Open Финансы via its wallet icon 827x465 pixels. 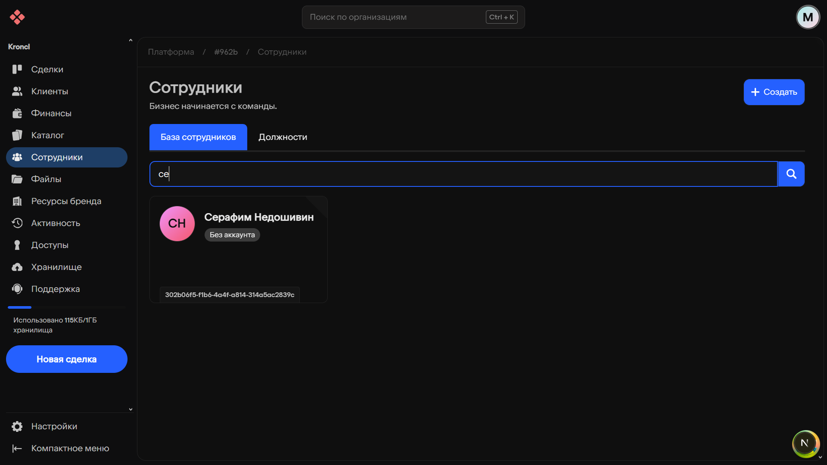pos(17,113)
